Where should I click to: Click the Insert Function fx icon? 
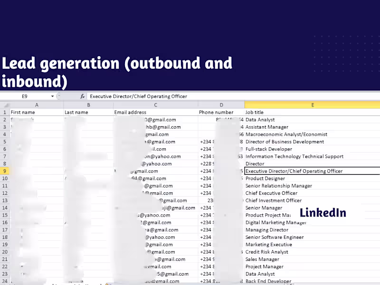82,96
